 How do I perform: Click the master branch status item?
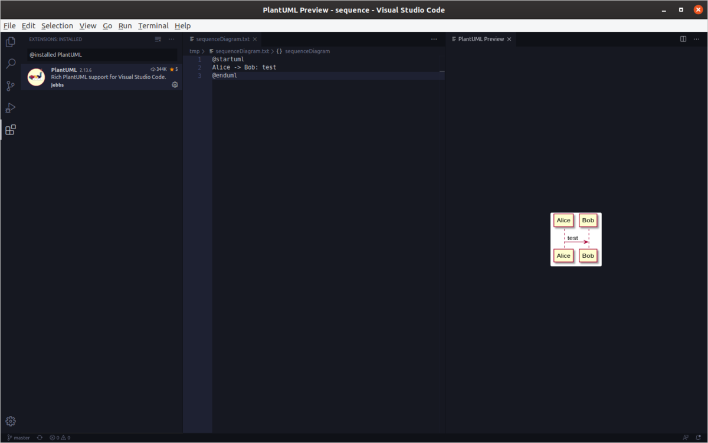click(x=18, y=438)
